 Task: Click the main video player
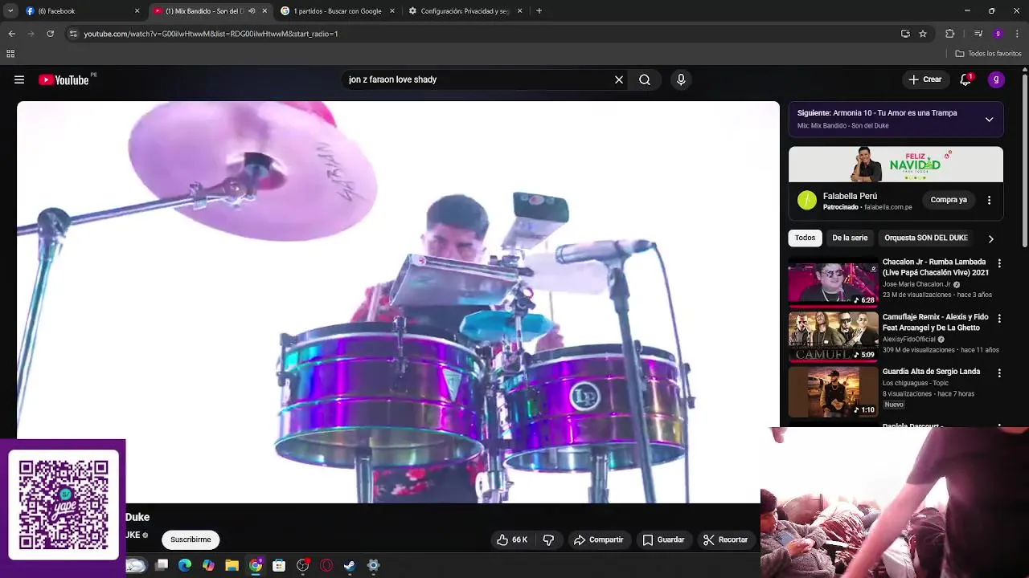click(398, 302)
